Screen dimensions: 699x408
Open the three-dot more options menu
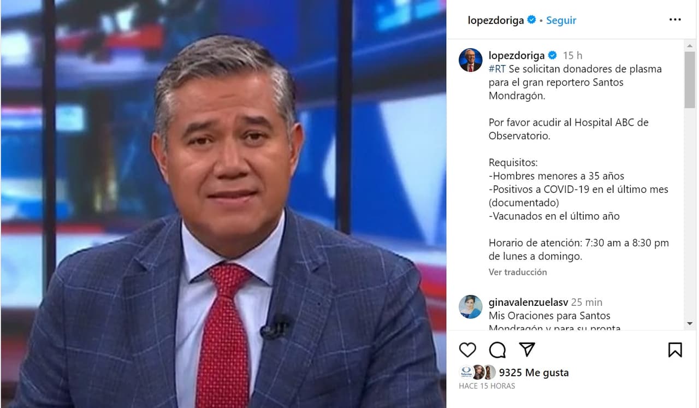point(675,20)
